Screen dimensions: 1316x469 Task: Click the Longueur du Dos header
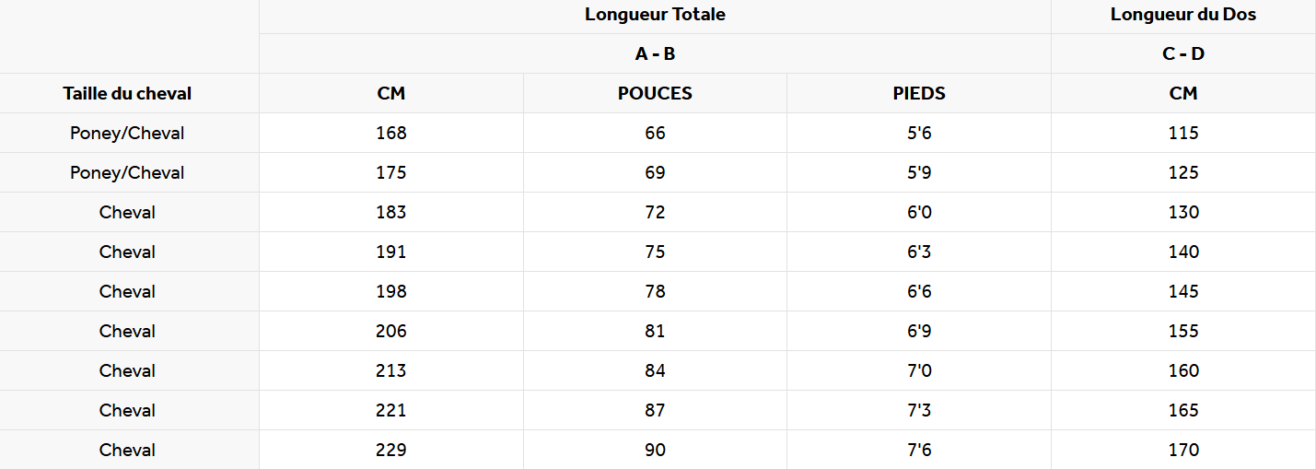pos(1183,15)
